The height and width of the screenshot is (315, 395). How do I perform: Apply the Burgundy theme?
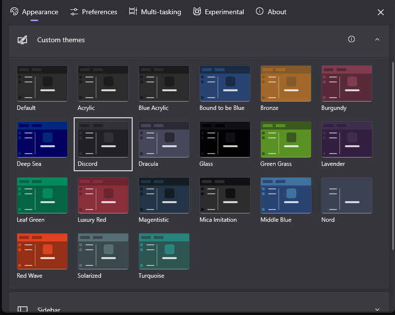pos(347,83)
